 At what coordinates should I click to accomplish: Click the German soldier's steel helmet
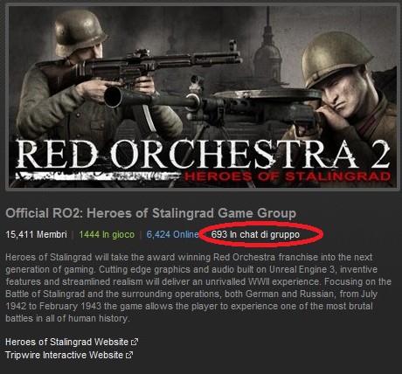coord(79,31)
